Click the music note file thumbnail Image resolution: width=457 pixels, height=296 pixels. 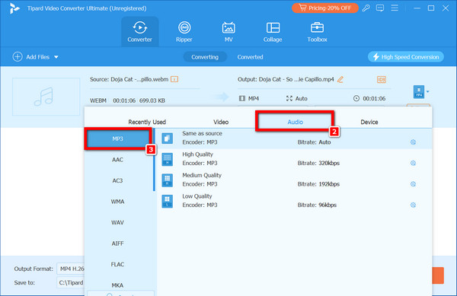coord(46,97)
